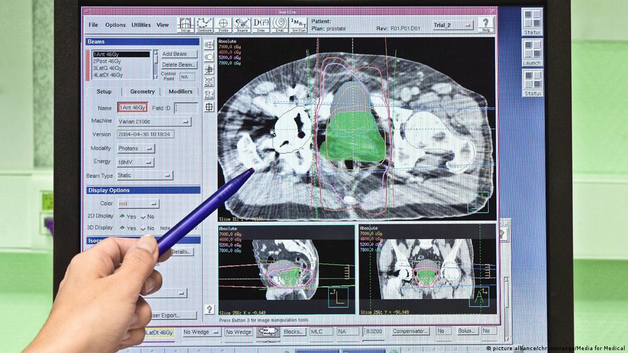Open the Trial_2 selector dropdown

[453, 25]
